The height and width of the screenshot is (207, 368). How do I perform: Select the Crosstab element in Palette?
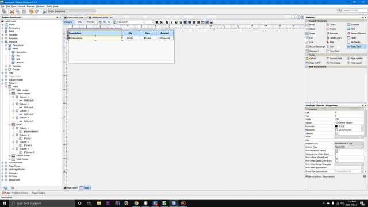coord(353,24)
